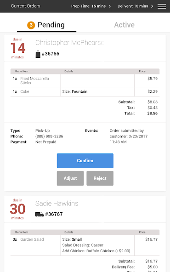Select the Coke fountain item row
This screenshot has height=272, width=170.
click(85, 91)
